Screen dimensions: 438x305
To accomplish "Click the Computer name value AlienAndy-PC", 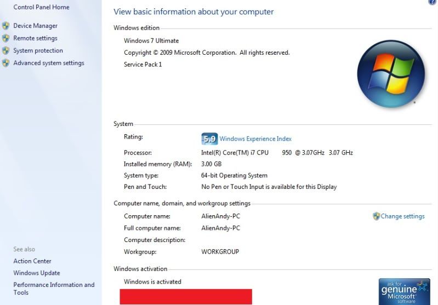I will (x=221, y=216).
